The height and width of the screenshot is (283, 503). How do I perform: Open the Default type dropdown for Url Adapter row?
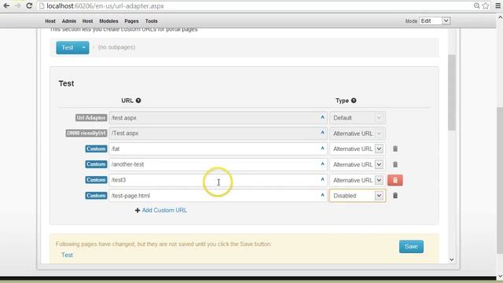(x=358, y=118)
